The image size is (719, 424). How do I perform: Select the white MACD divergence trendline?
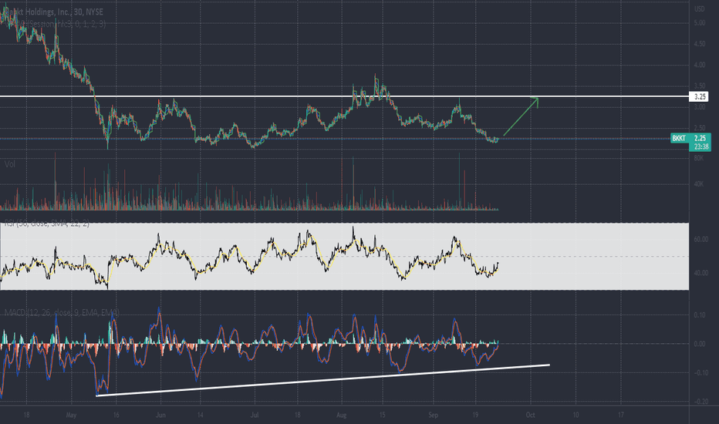(322, 380)
